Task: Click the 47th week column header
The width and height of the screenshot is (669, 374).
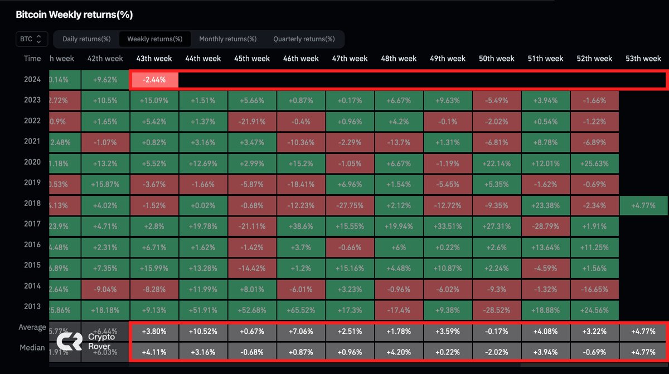Action: click(x=350, y=59)
